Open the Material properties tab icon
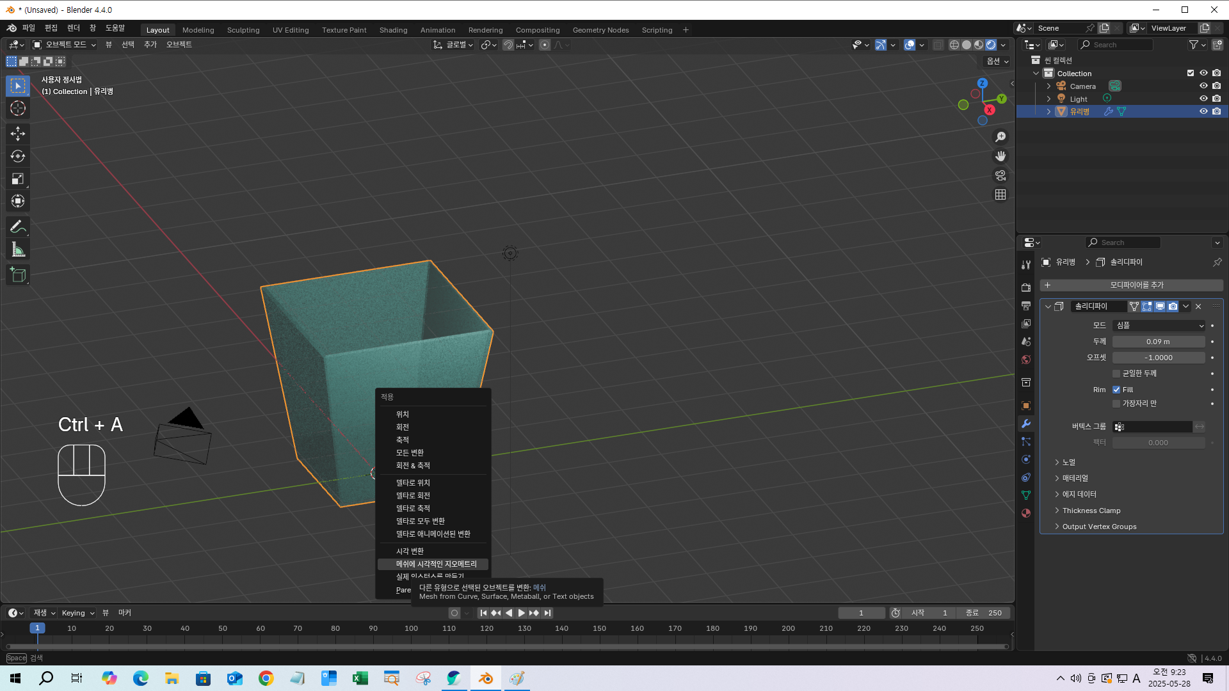 pyautogui.click(x=1026, y=513)
